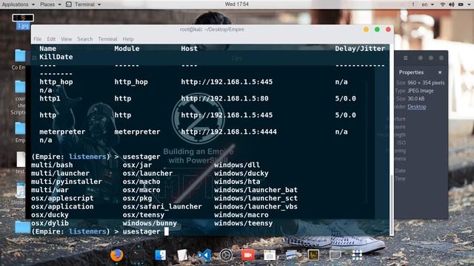The height and width of the screenshot is (266, 474).
Task: Launch Visual Studio Code from the dock
Action: point(204,255)
